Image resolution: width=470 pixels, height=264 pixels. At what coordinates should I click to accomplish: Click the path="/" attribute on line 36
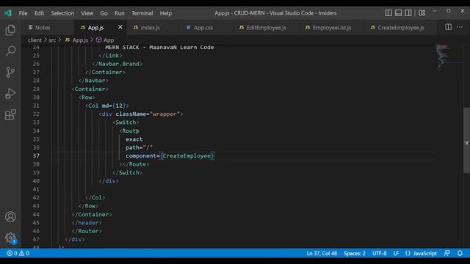point(139,147)
